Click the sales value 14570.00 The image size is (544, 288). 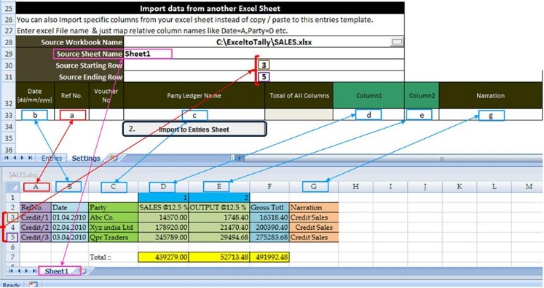click(163, 217)
